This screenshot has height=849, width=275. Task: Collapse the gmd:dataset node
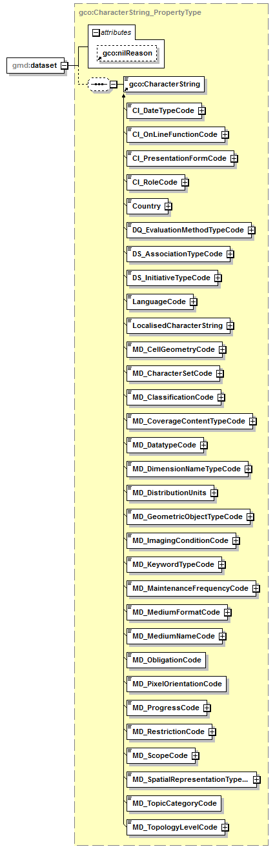65,65
